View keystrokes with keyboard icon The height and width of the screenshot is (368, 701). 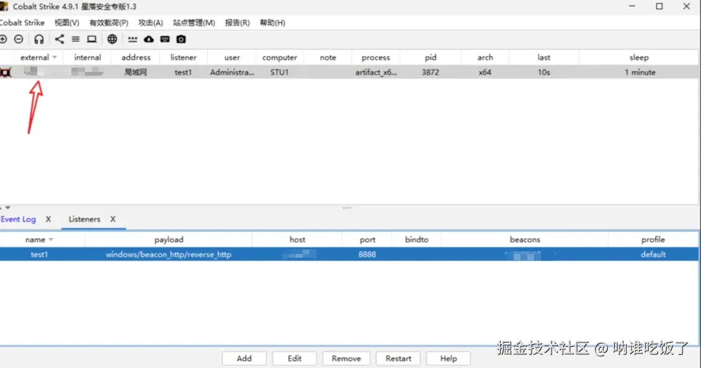(x=165, y=39)
